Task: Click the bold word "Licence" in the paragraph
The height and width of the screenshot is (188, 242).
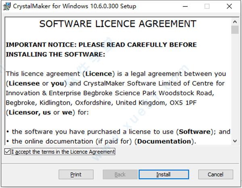Action: (99, 74)
